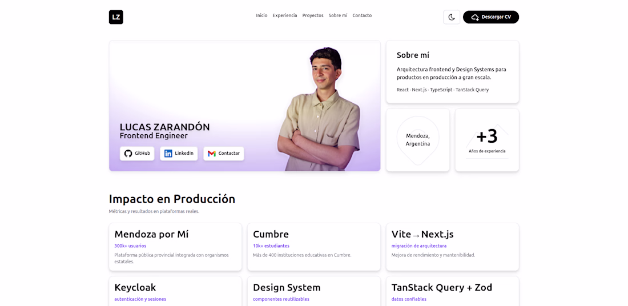Image resolution: width=628 pixels, height=306 pixels.
Task: Toggle dark mode with the moon icon
Action: (x=452, y=17)
